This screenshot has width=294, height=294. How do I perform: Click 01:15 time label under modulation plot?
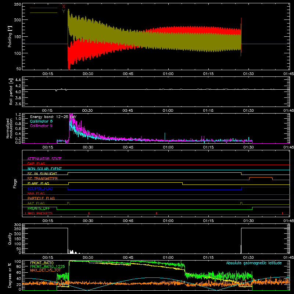tap(208, 147)
